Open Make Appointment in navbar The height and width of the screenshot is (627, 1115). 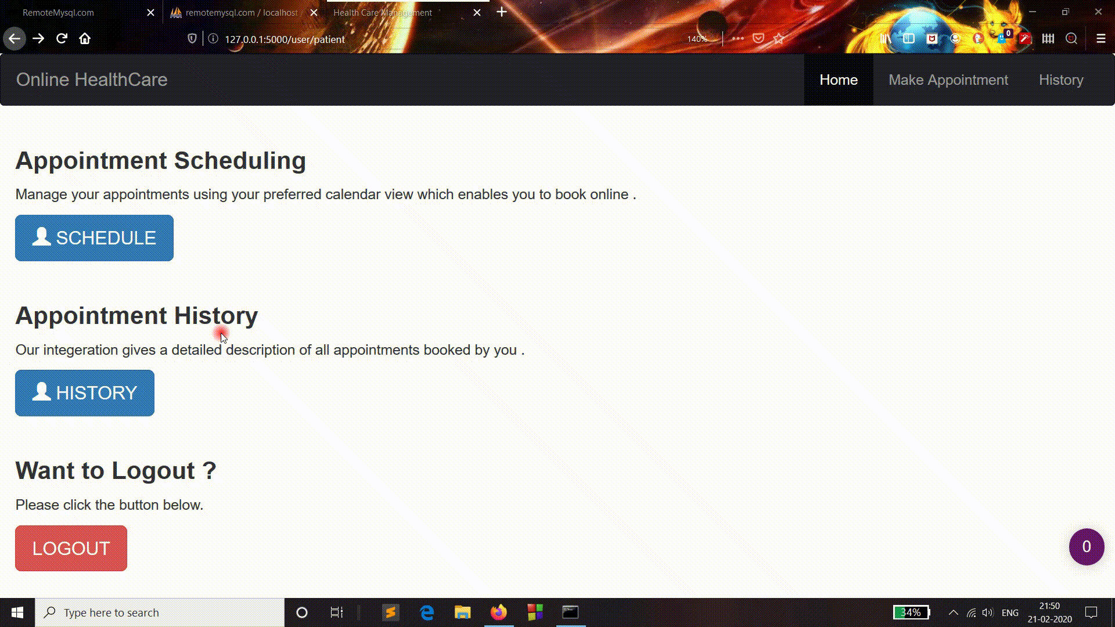(948, 80)
